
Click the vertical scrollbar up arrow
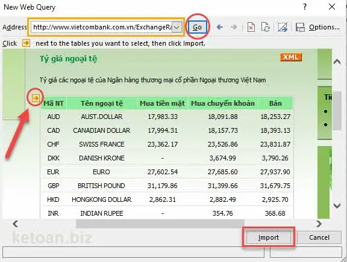click(337, 61)
